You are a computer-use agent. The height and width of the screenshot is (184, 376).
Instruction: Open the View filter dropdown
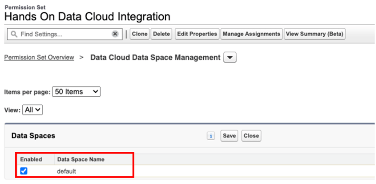coord(33,110)
